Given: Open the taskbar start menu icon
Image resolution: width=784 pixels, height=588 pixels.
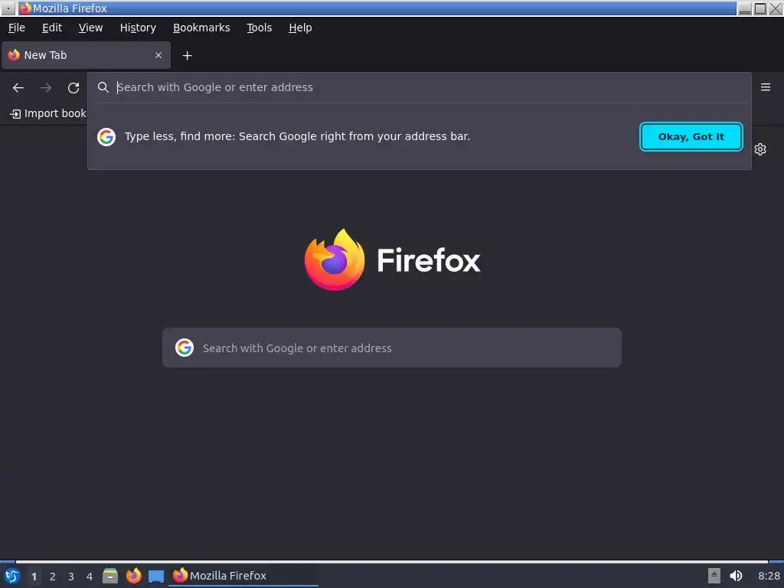Looking at the screenshot, I should coord(12,576).
